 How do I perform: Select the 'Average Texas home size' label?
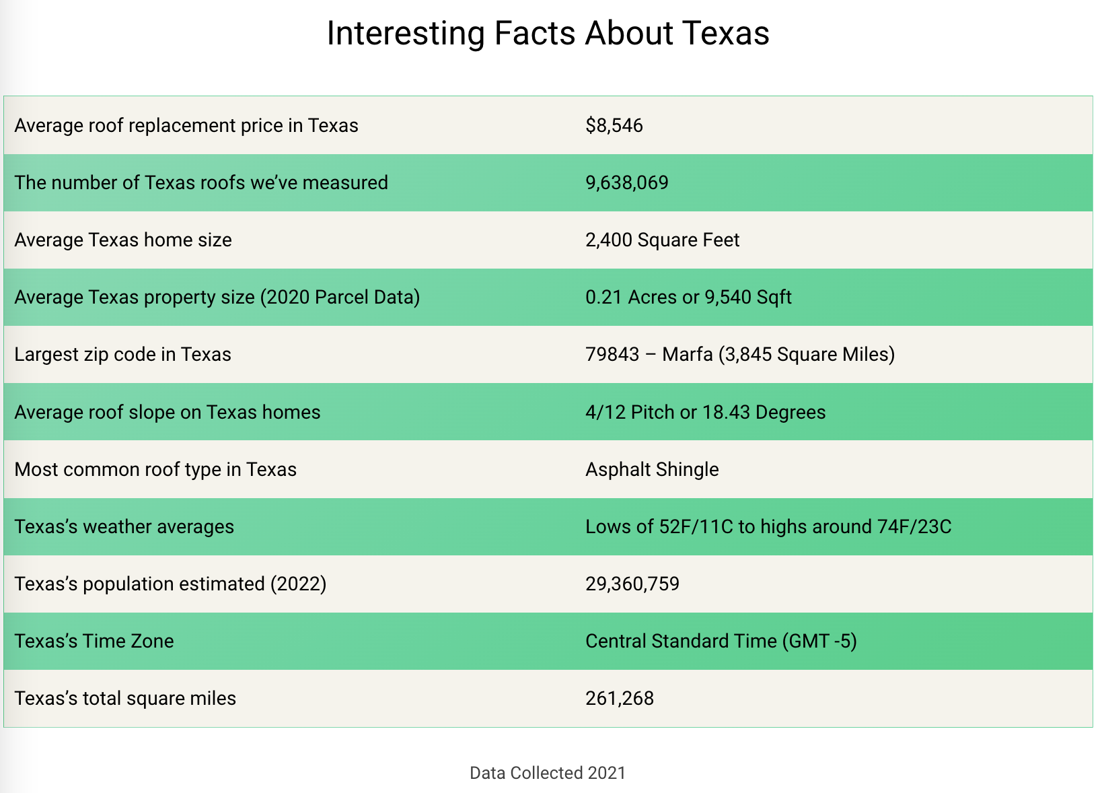pyautogui.click(x=123, y=240)
